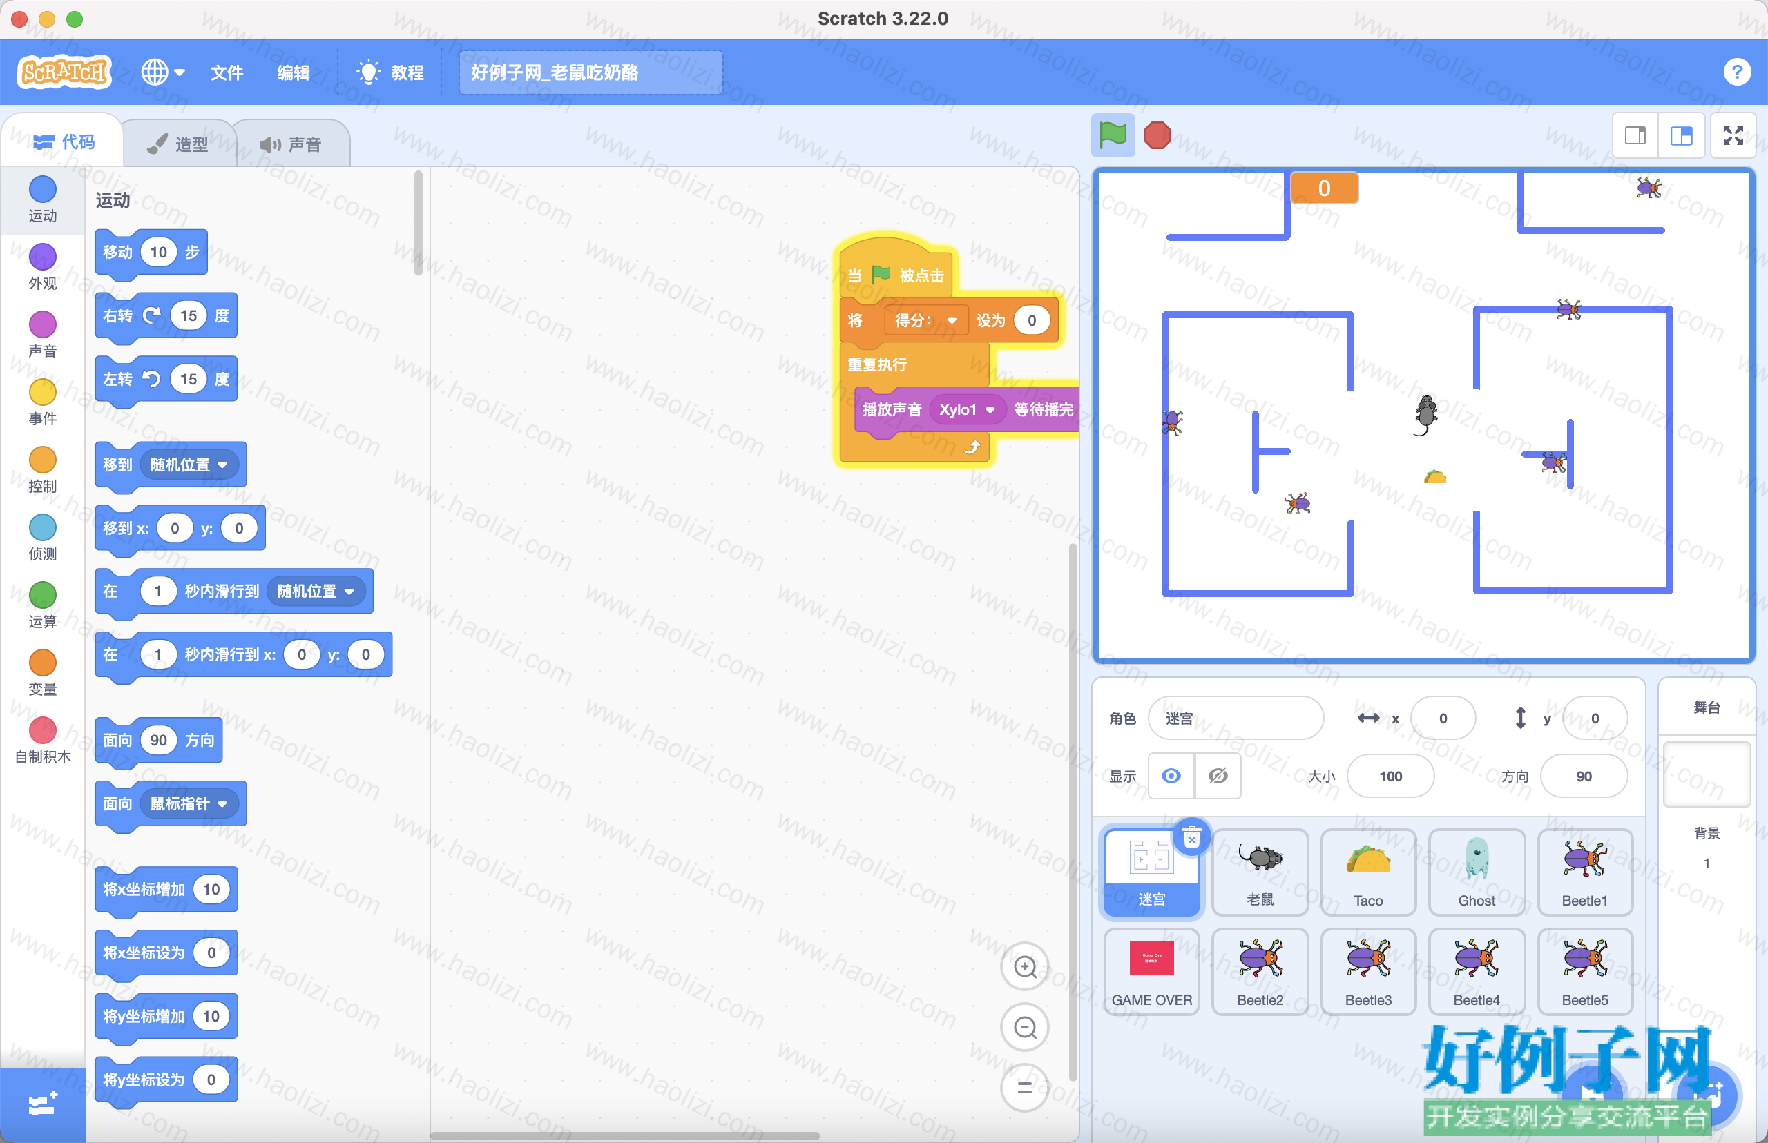Image resolution: width=1768 pixels, height=1143 pixels.
Task: Reset workspace zoom to default
Action: 1025,1087
